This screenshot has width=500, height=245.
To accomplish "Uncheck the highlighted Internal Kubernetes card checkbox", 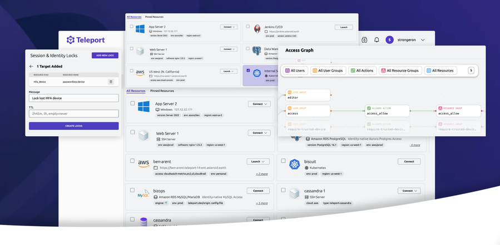I will (x=248, y=70).
